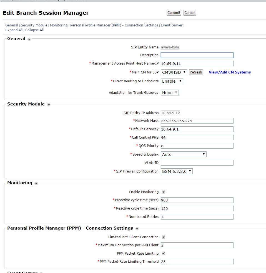Open the Main CM for LSP dropdown
Screen dimensions: 266x273
pos(174,72)
